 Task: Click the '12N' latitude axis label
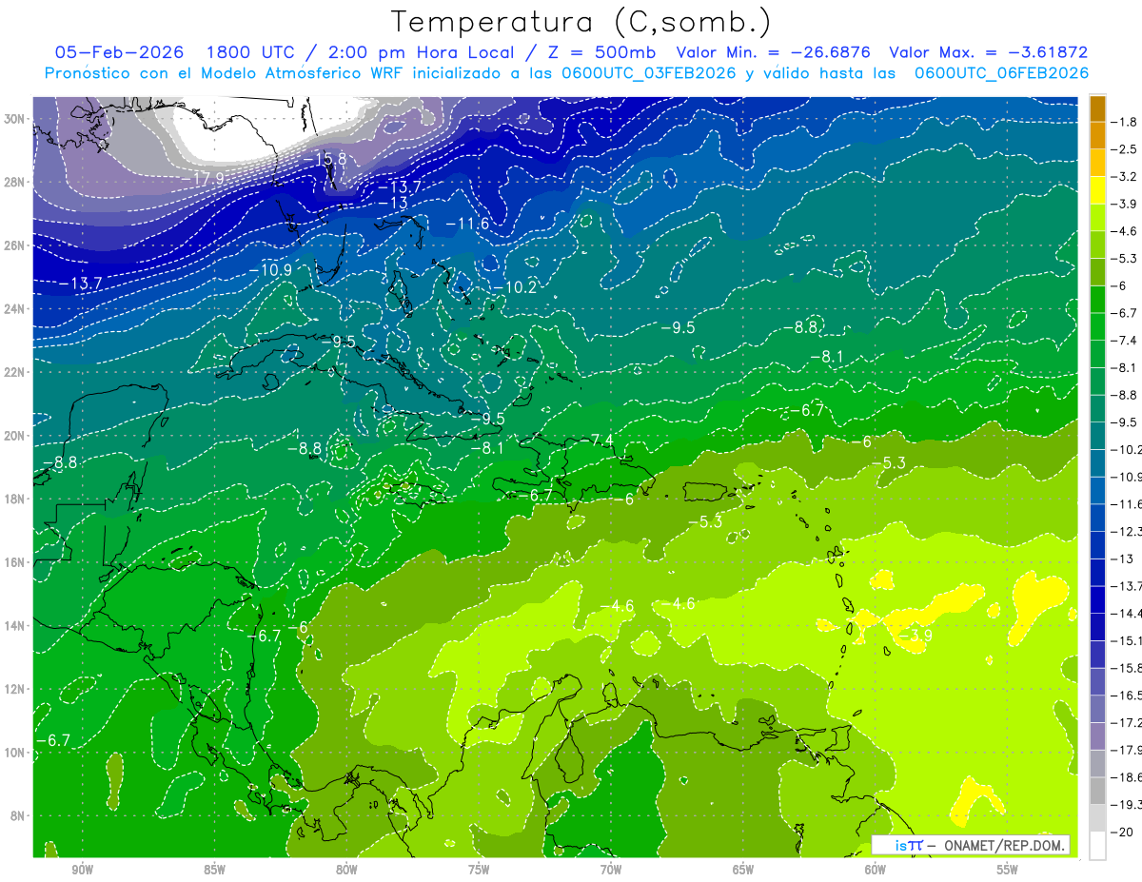(x=16, y=689)
